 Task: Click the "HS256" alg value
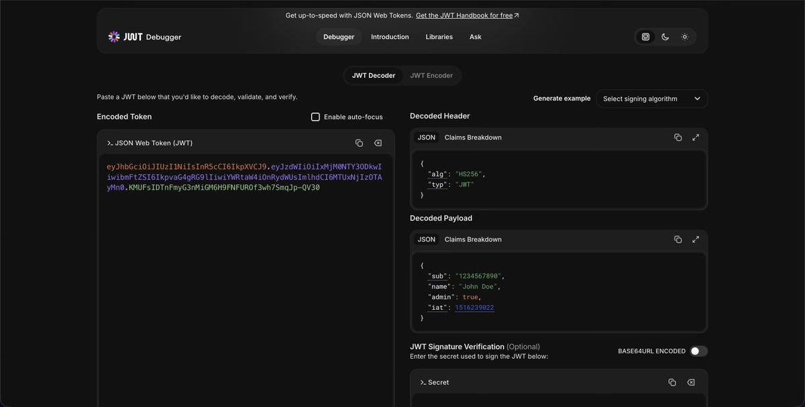pos(468,174)
